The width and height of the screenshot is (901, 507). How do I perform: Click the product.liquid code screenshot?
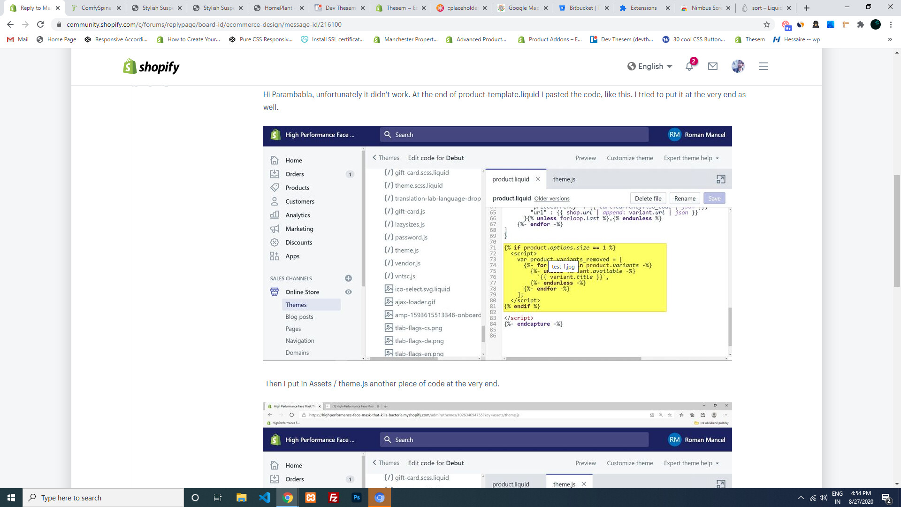[x=497, y=243]
